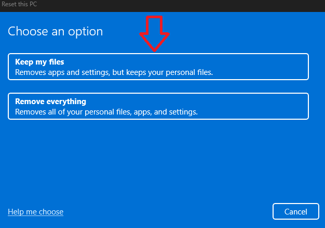The height and width of the screenshot is (228, 325).
Task: Get help deciding between the two reset options
Action: pos(35,212)
